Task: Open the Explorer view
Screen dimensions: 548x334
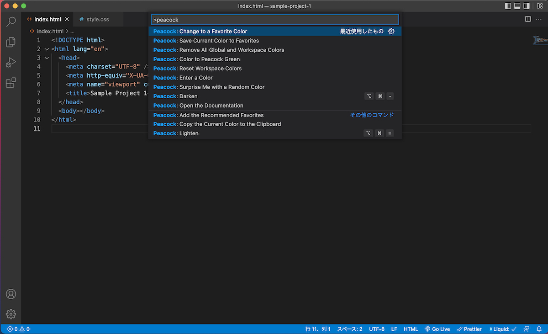Action: (11, 42)
